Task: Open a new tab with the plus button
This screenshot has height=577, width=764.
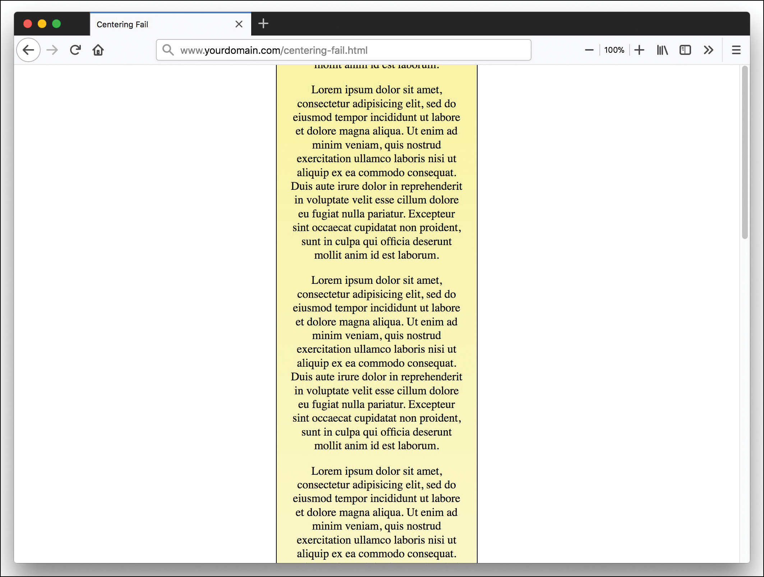Action: (263, 24)
